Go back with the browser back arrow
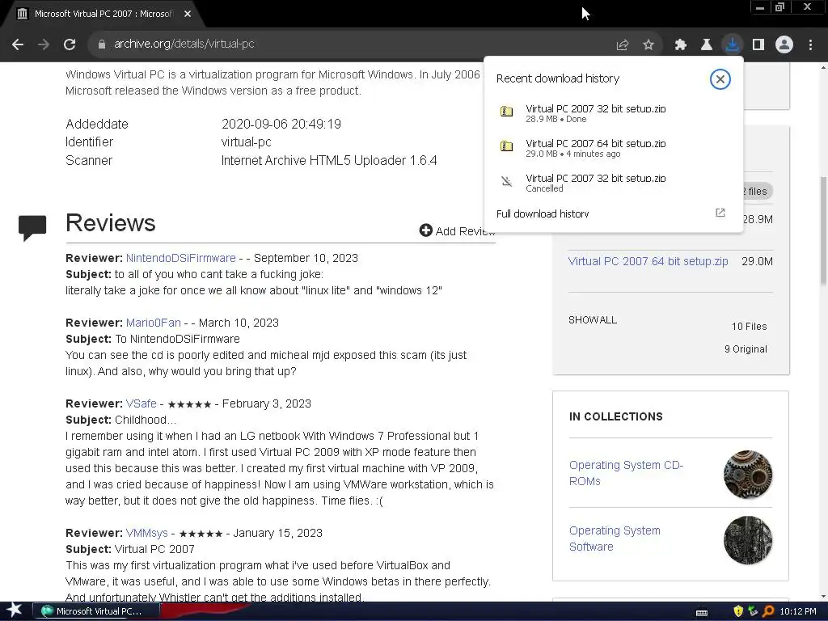 (x=18, y=44)
